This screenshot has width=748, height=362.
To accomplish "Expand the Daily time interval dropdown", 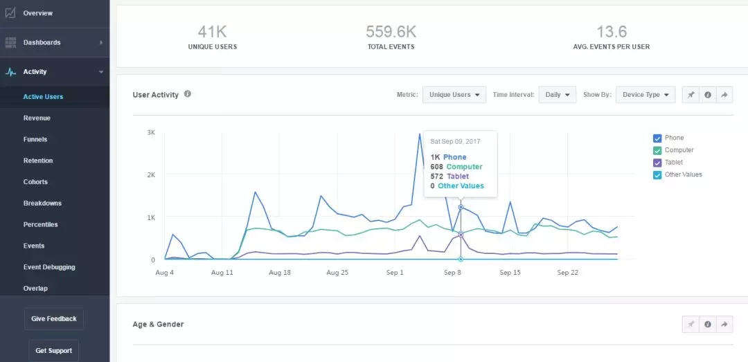I will click(557, 95).
